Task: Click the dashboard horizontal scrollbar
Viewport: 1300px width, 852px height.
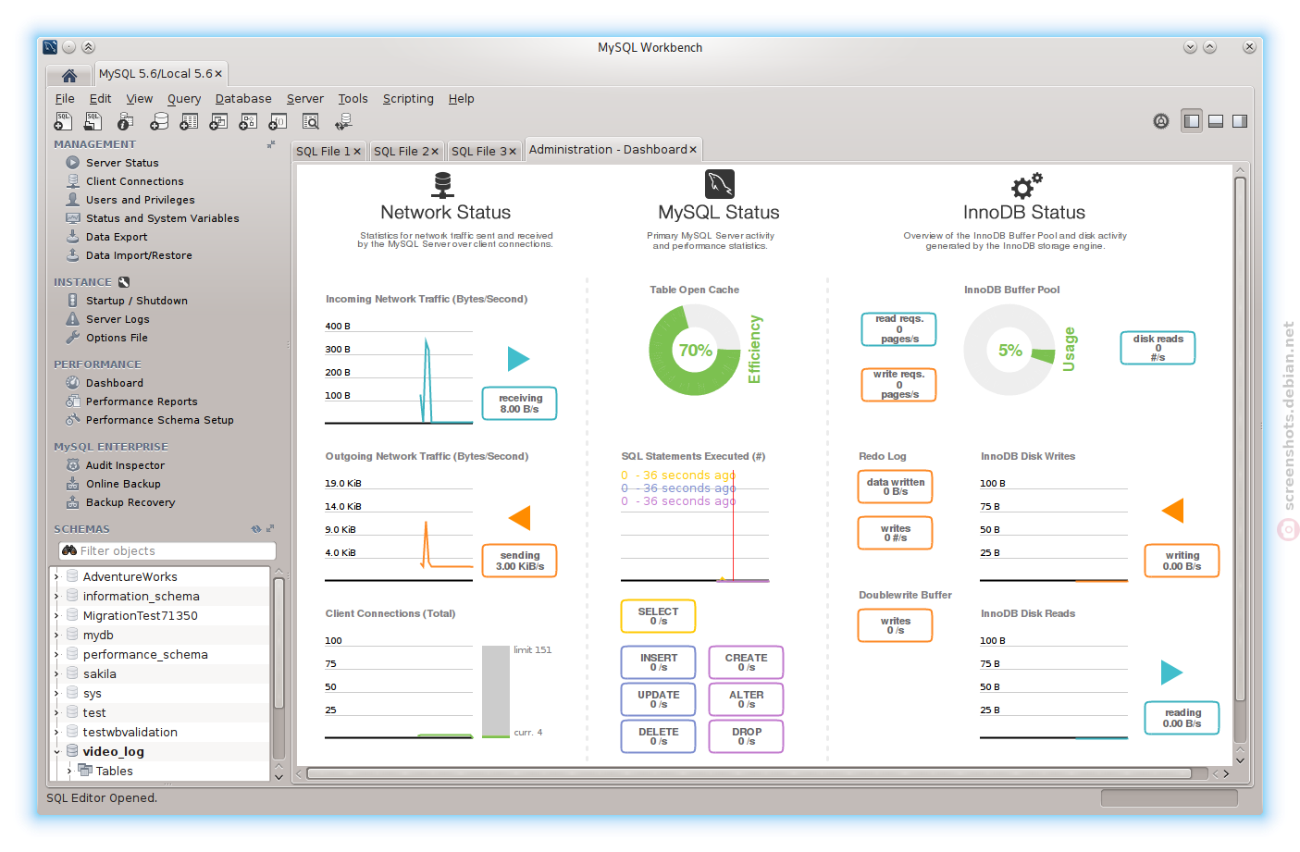Action: point(749,773)
